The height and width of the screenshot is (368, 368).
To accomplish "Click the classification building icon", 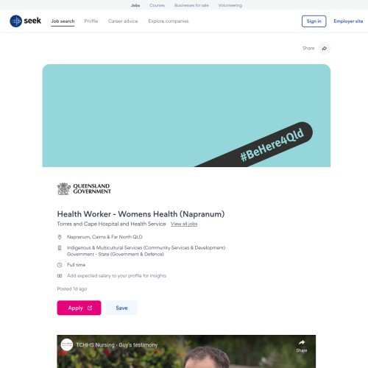I will (x=60, y=248).
